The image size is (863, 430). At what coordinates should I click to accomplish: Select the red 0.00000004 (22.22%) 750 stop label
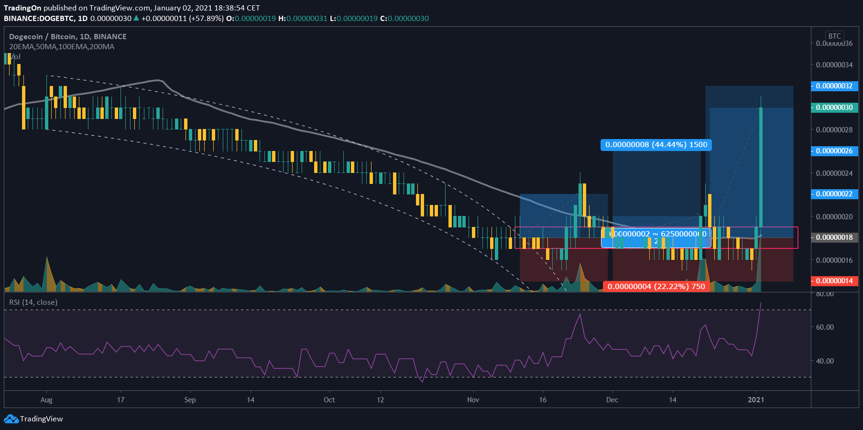point(656,287)
